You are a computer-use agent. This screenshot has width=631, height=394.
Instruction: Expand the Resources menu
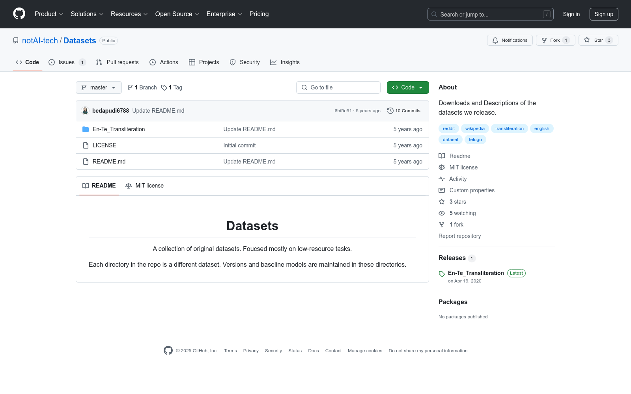pos(129,14)
